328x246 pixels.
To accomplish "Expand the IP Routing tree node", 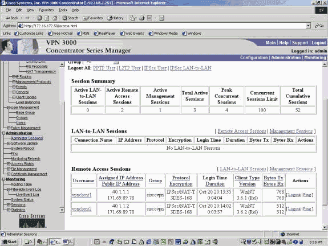I will tap(14, 77).
